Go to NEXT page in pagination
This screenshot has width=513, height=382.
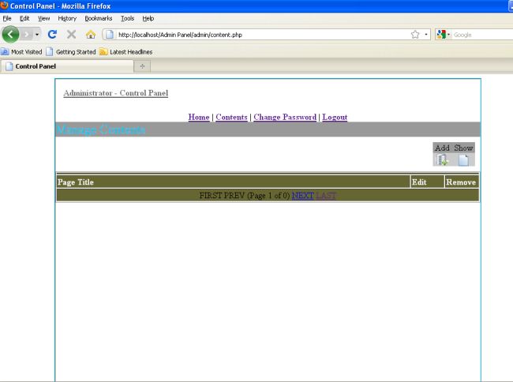(302, 196)
